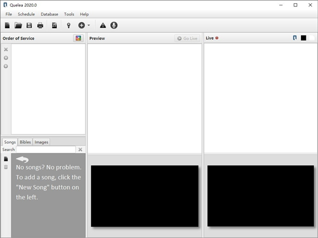Click the New Schedule toolbar icon
This screenshot has width=318, height=238.
[7, 25]
